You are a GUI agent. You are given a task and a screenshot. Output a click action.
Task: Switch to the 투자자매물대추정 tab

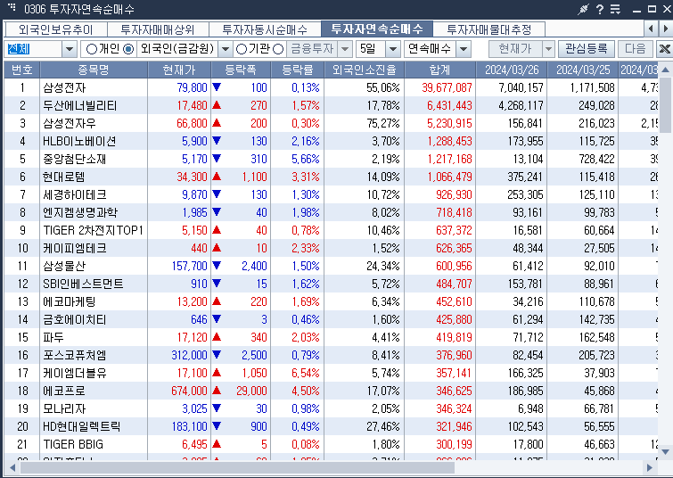[488, 29]
